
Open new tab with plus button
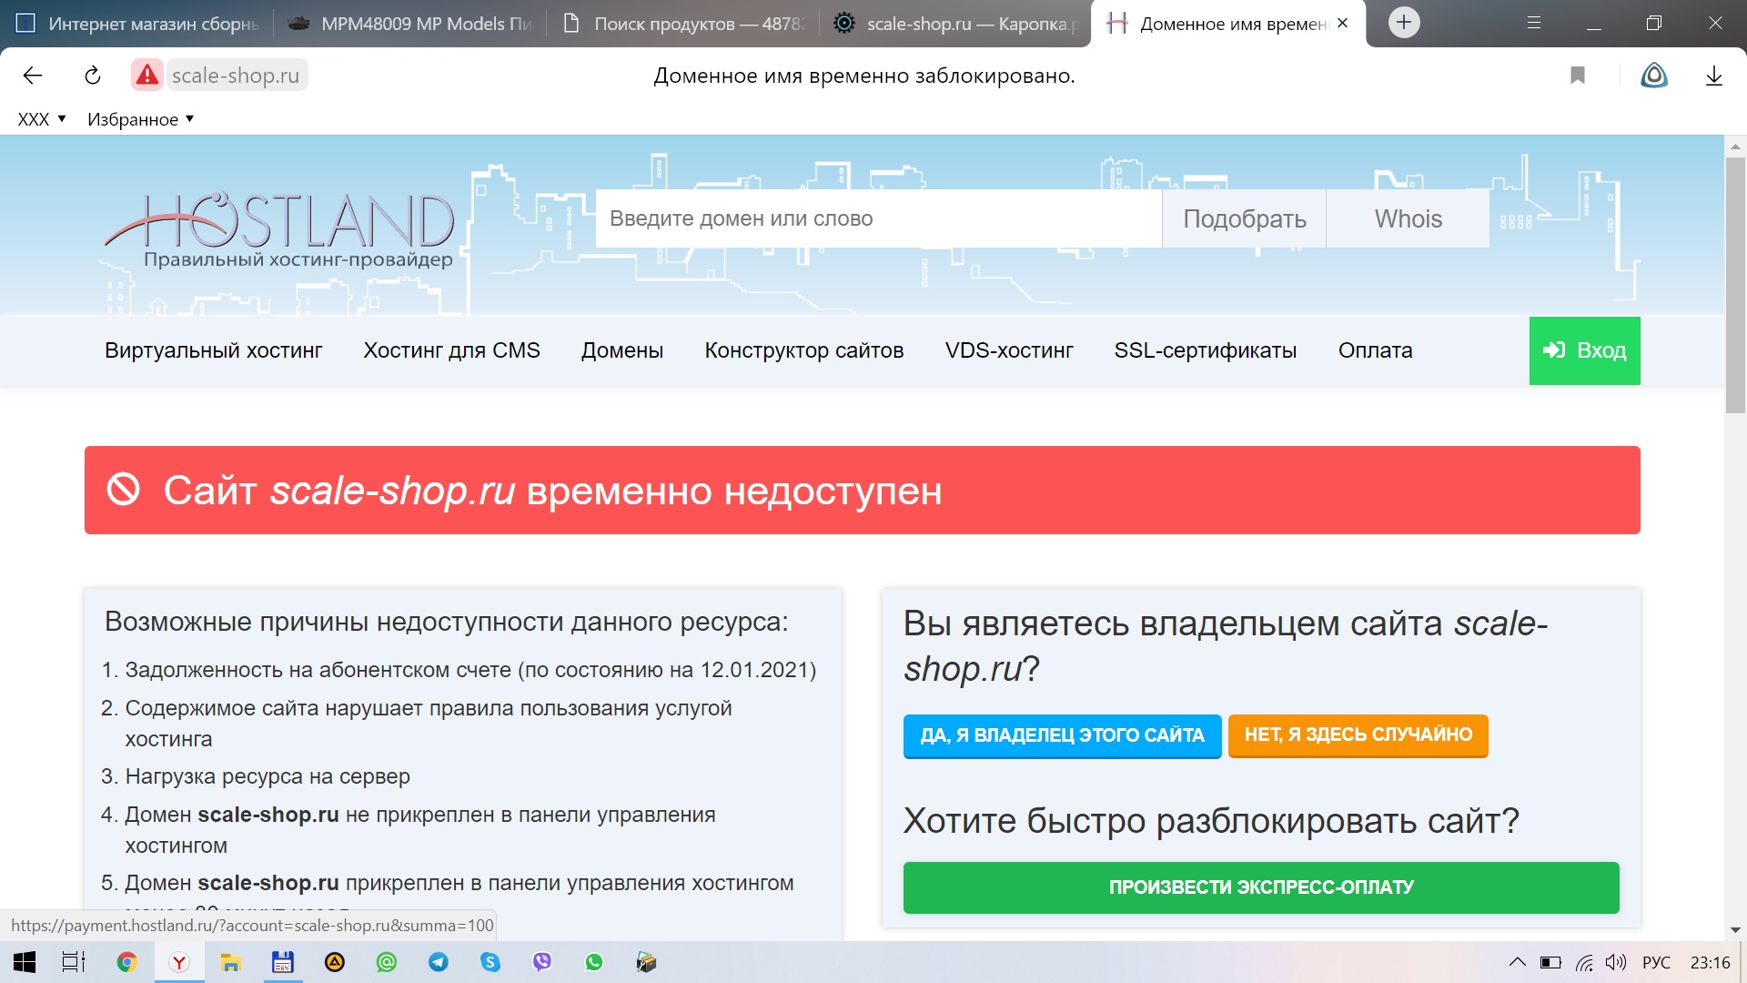(x=1403, y=23)
